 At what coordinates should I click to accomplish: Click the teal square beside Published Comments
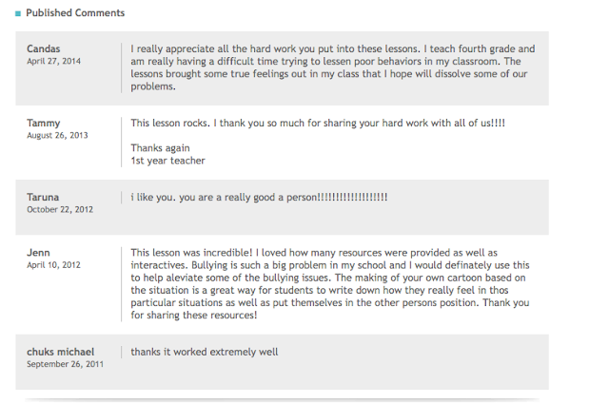click(18, 13)
